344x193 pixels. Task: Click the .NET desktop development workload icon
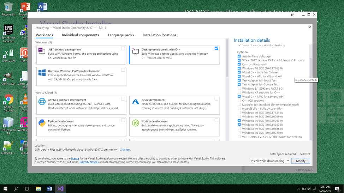tap(42, 51)
